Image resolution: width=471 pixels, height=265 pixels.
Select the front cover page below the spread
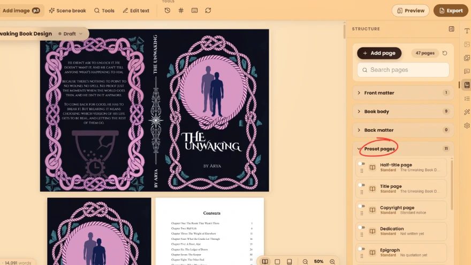point(99,231)
